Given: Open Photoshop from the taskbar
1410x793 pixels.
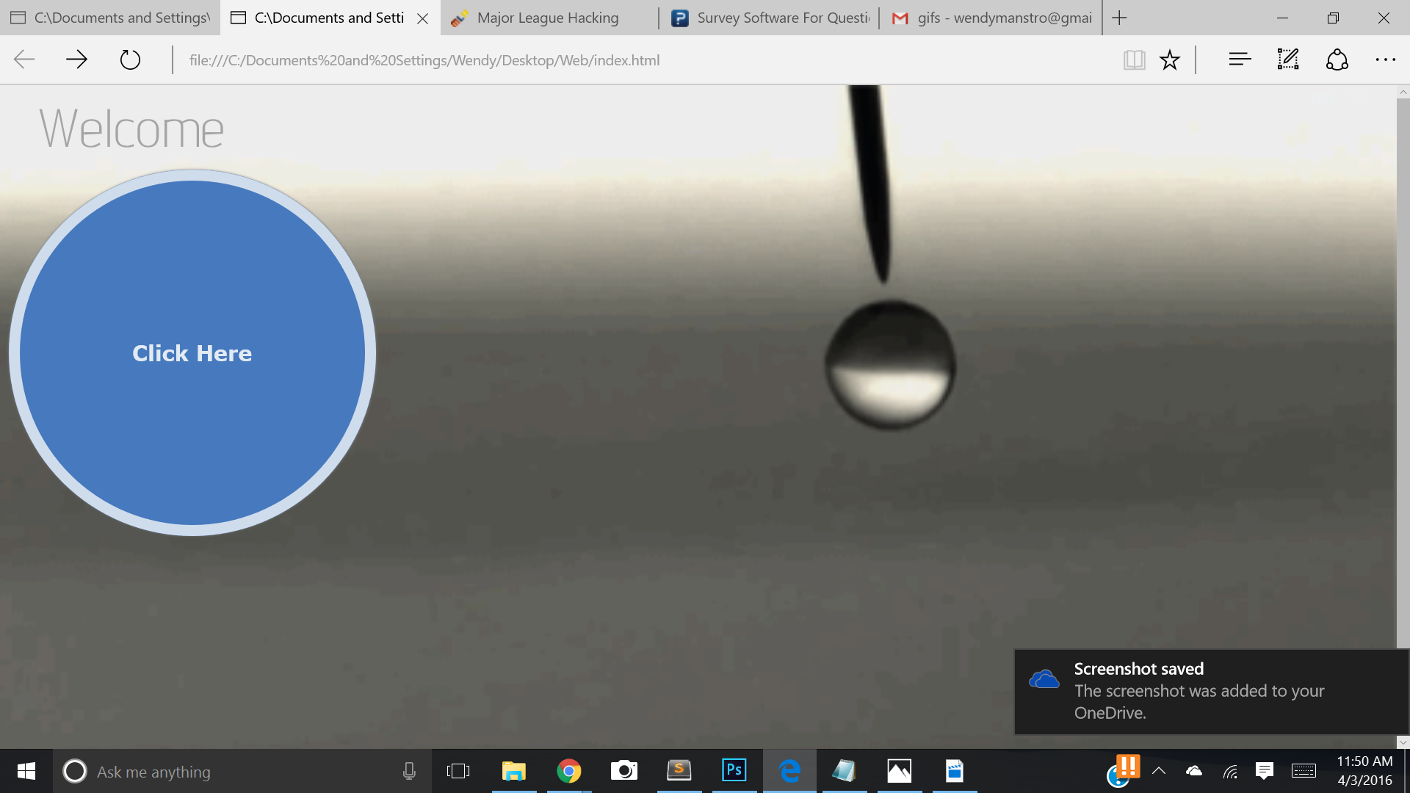Looking at the screenshot, I should 734,770.
